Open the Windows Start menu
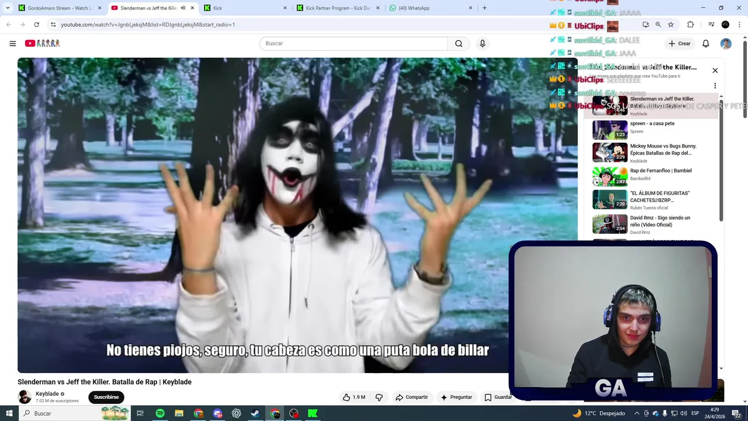Viewport: 748px width, 421px height. (x=9, y=413)
